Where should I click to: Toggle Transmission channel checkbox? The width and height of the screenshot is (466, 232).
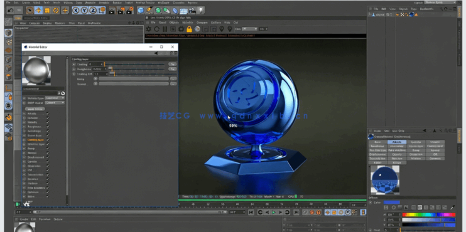pyautogui.click(x=48, y=175)
